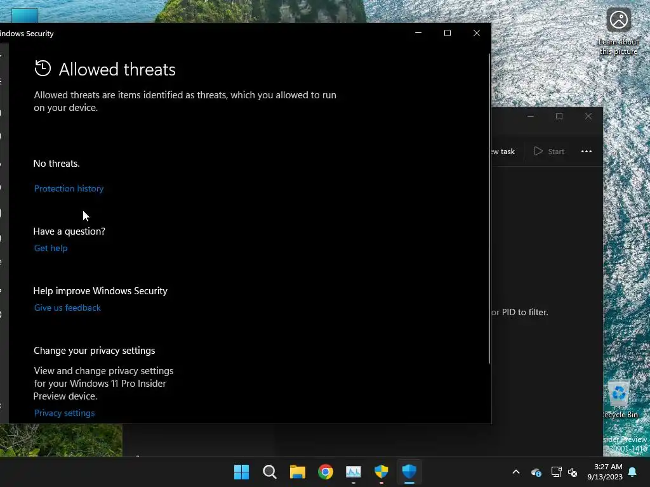Minimize the Windows Security window
Image resolution: width=650 pixels, height=487 pixels.
418,33
